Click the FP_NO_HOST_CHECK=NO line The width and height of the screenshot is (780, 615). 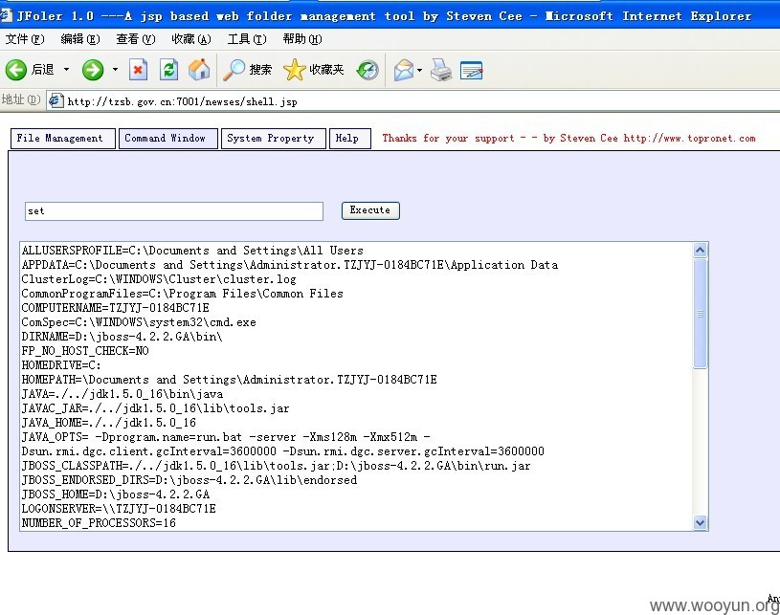pos(85,351)
